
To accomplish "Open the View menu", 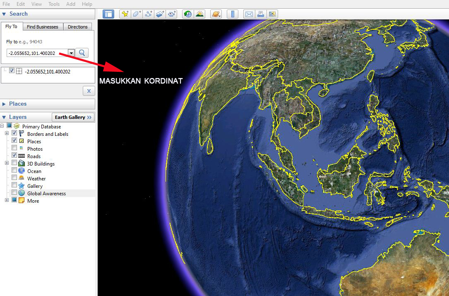I will coord(36,4).
